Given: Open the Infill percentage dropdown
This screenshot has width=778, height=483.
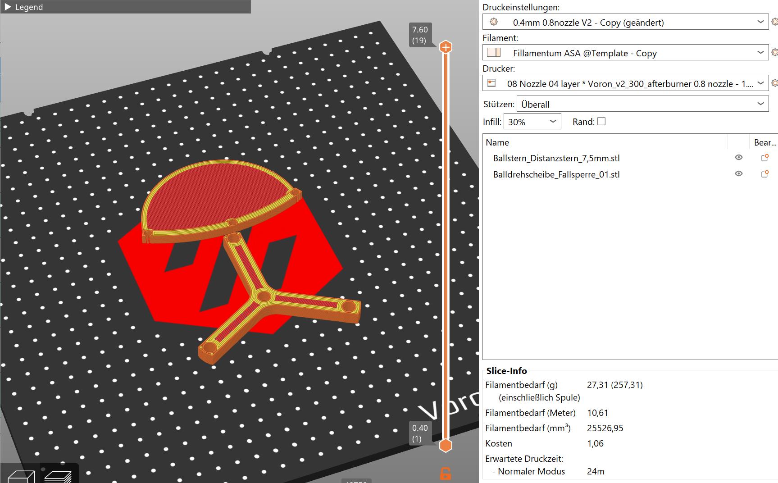Looking at the screenshot, I should point(532,122).
